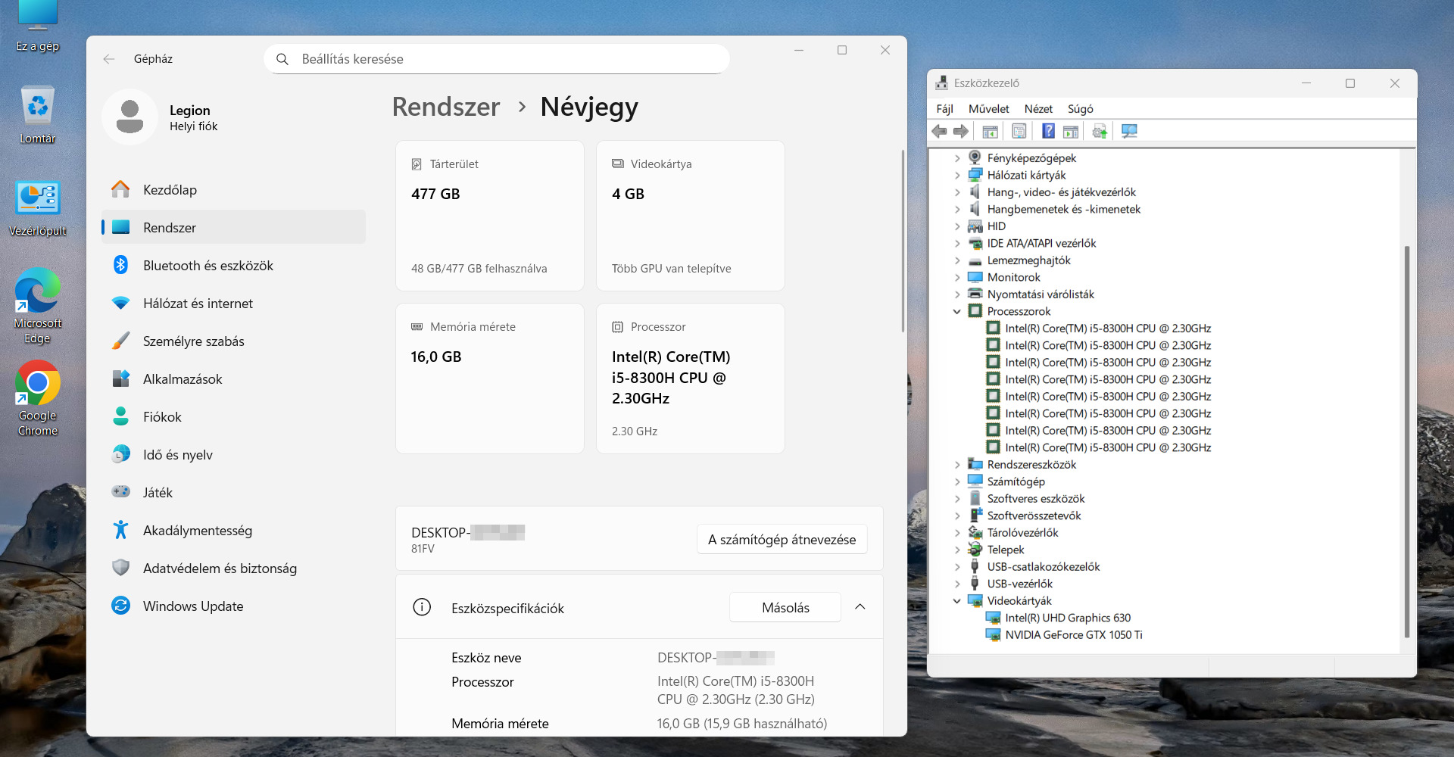This screenshot has height=757, width=1454.
Task: Select the Tárolóvezérlők label in device tree
Action: pos(1022,533)
